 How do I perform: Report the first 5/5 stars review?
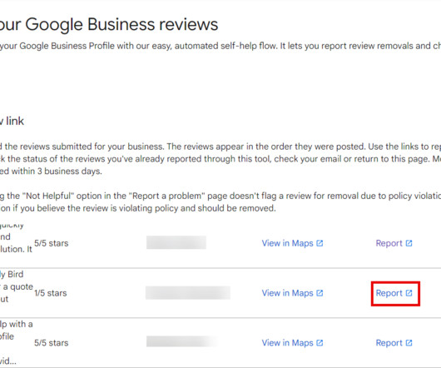click(x=394, y=243)
